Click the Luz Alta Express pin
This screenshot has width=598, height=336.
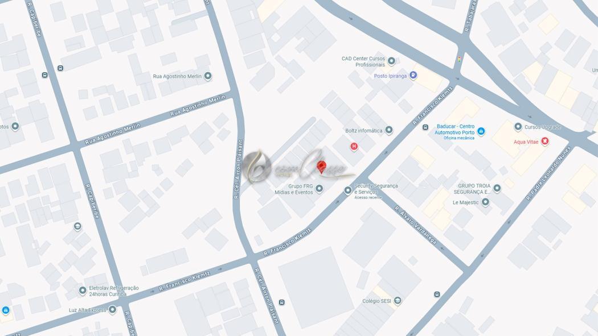click(x=112, y=309)
